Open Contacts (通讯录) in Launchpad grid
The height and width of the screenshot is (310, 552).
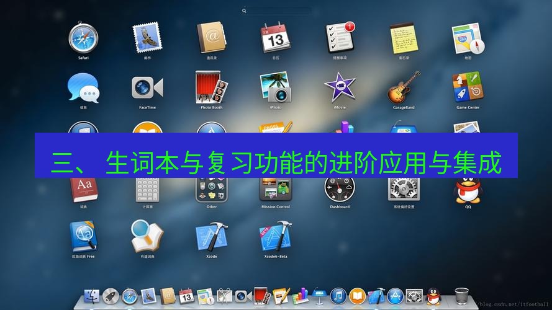click(x=211, y=37)
